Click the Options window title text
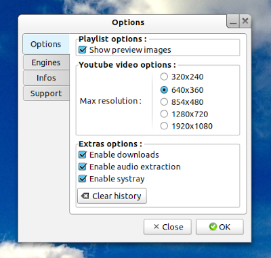The height and width of the screenshot is (258, 271). [128, 22]
